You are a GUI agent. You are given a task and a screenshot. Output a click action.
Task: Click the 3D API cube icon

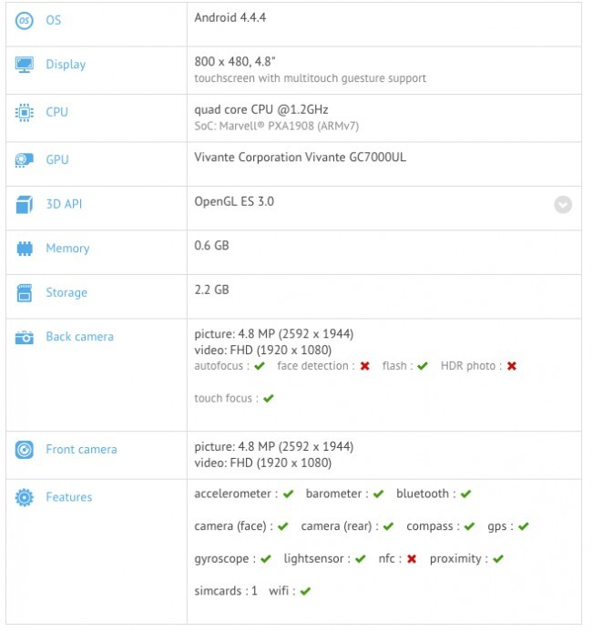25,205
